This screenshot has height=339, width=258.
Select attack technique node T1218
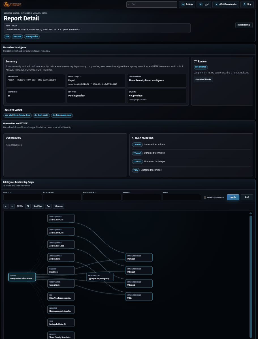click(x=139, y=297)
